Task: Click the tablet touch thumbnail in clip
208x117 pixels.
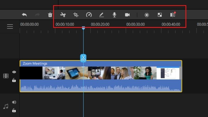Action: click(77, 73)
